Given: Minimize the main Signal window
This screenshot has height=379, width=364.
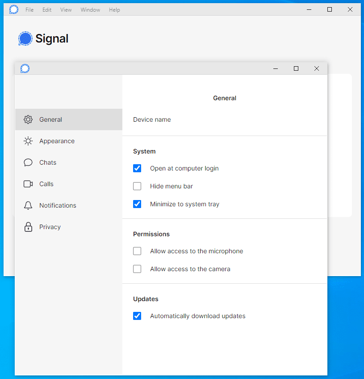Looking at the screenshot, I should [x=309, y=10].
